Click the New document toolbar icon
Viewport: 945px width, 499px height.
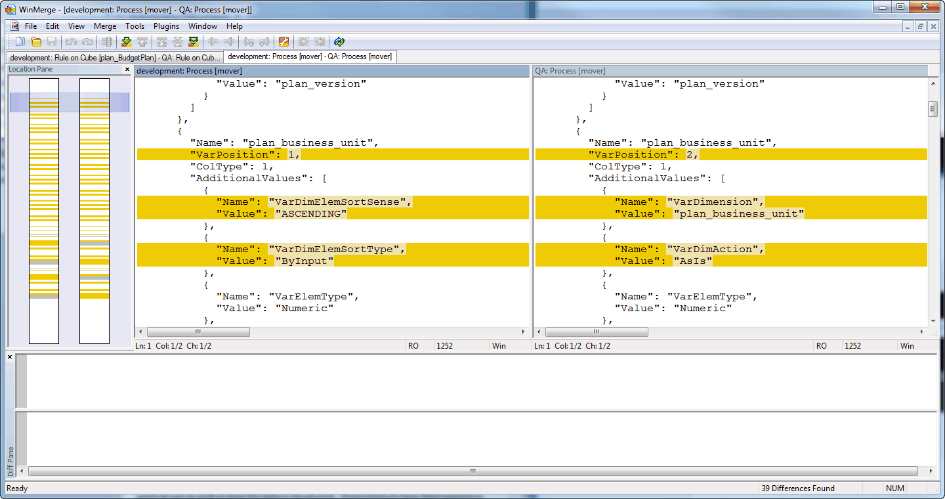tap(20, 42)
